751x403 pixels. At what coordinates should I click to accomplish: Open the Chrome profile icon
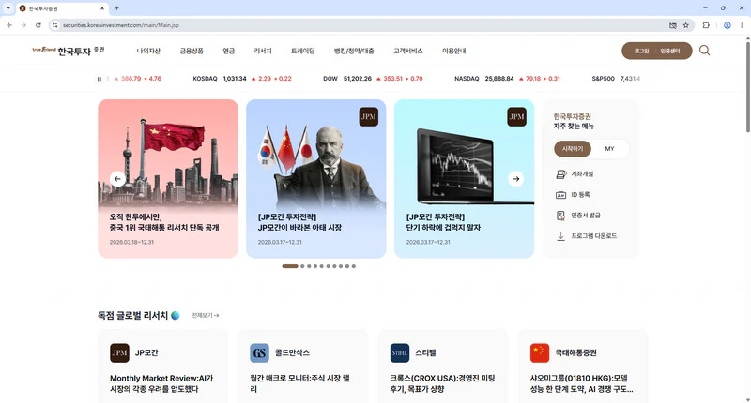(x=727, y=25)
